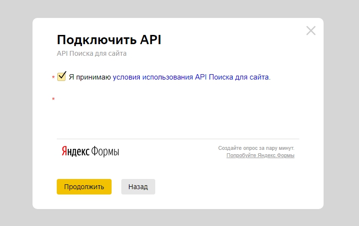
Task: Follow the Попробуйте Яндекс.Формы link
Action: (261, 156)
